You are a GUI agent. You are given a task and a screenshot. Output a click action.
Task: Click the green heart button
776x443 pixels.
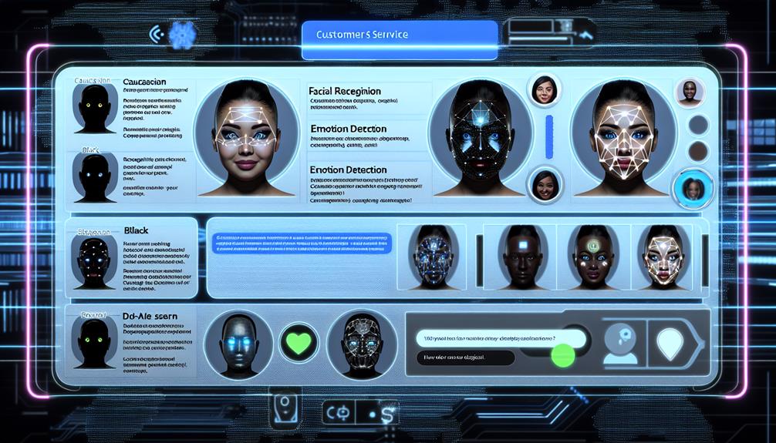pyautogui.click(x=299, y=343)
